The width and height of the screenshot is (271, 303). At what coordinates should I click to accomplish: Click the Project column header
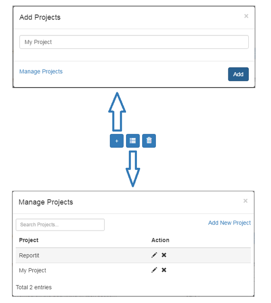pos(28,240)
